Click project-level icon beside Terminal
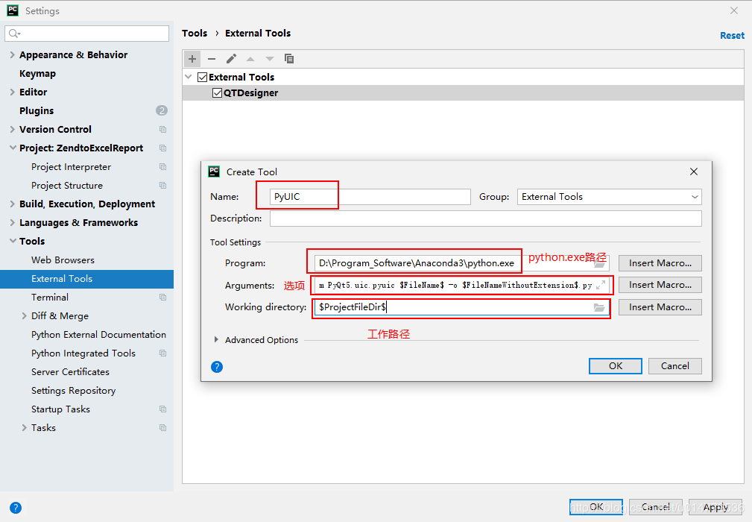The image size is (752, 522). [x=163, y=298]
